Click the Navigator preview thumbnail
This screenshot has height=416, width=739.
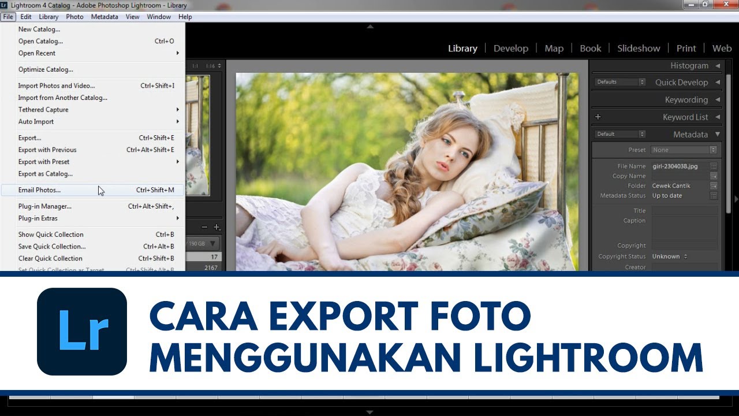point(198,135)
